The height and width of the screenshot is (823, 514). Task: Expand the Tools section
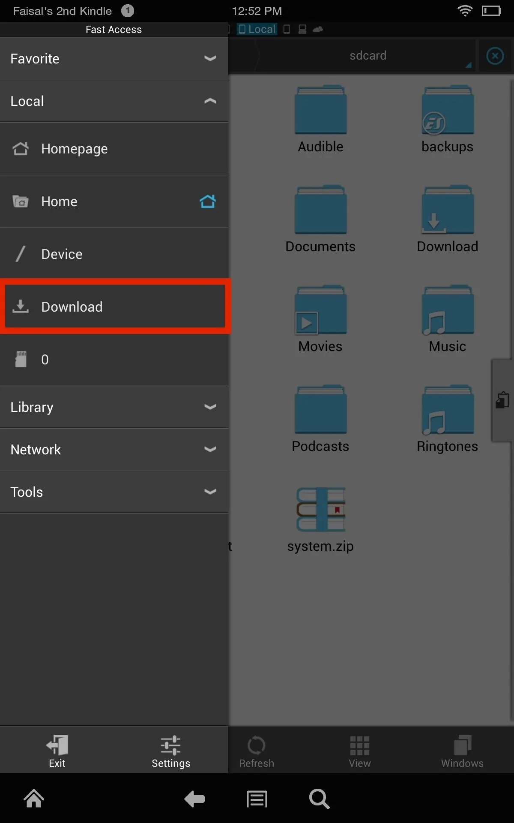pos(114,492)
